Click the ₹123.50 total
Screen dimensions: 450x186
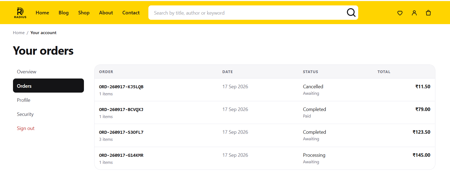pos(422,132)
